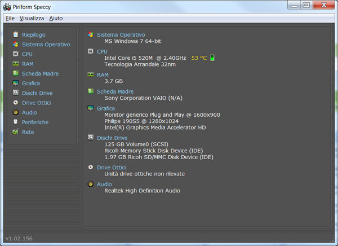Open the File menu
The width and height of the screenshot is (338, 246).
pyautogui.click(x=10, y=18)
